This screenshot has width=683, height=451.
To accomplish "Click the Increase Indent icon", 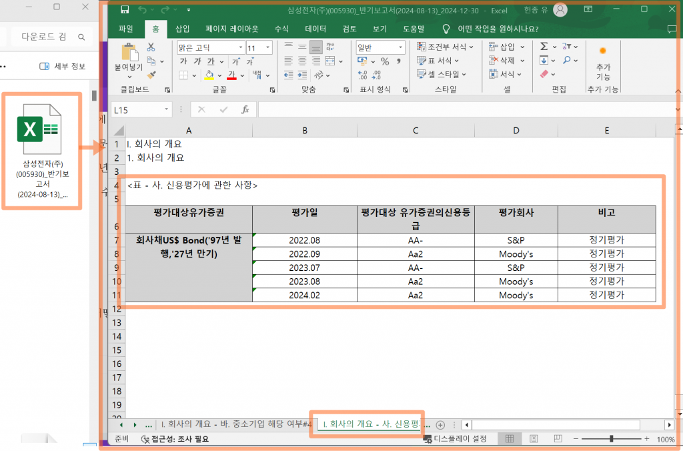I will coord(302,75).
